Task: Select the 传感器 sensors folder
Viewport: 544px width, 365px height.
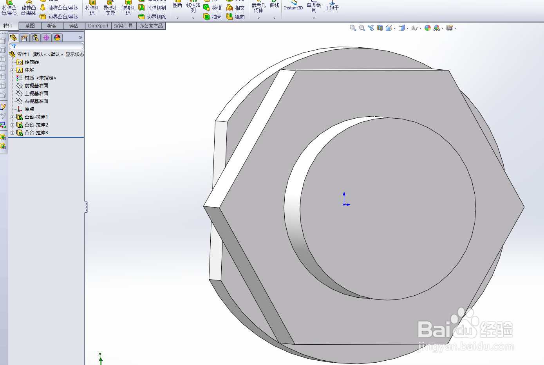Action: pos(28,62)
